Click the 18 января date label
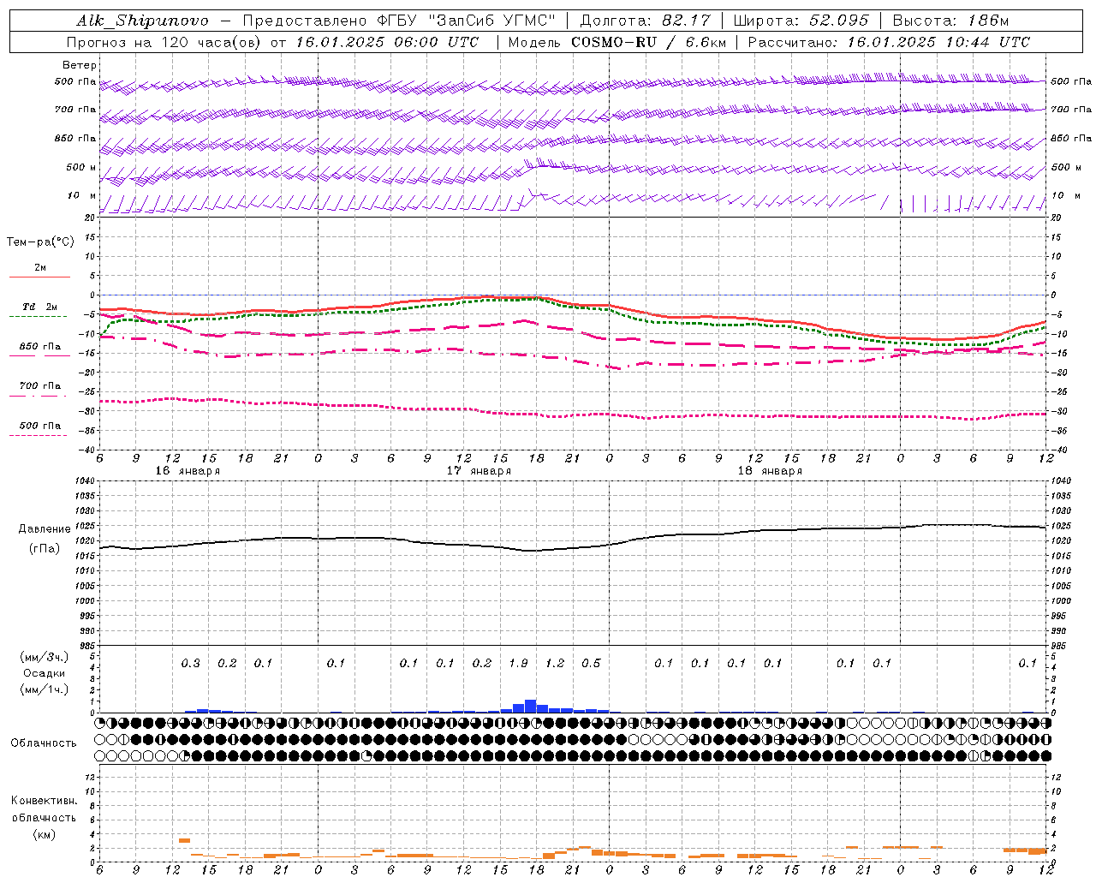 (x=770, y=471)
